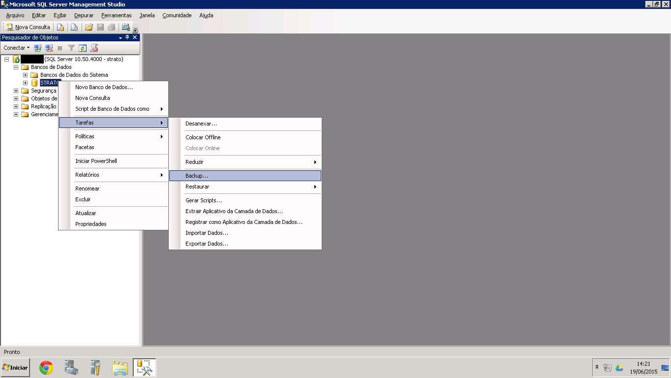This screenshot has height=378, width=671.
Task: Choose Importar Dados
Action: [245, 233]
